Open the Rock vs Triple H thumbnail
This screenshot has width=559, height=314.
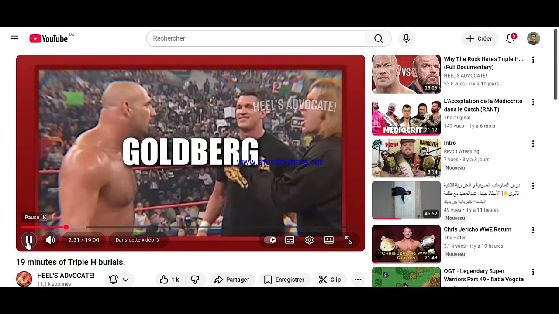click(406, 74)
